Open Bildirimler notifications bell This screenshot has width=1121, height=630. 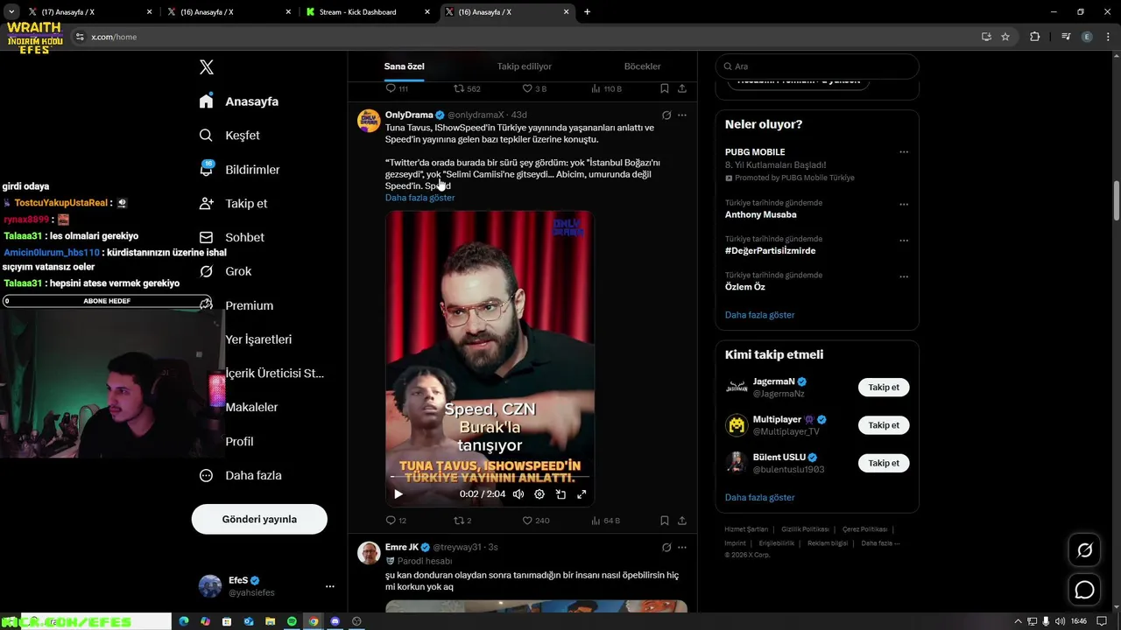pyautogui.click(x=239, y=169)
